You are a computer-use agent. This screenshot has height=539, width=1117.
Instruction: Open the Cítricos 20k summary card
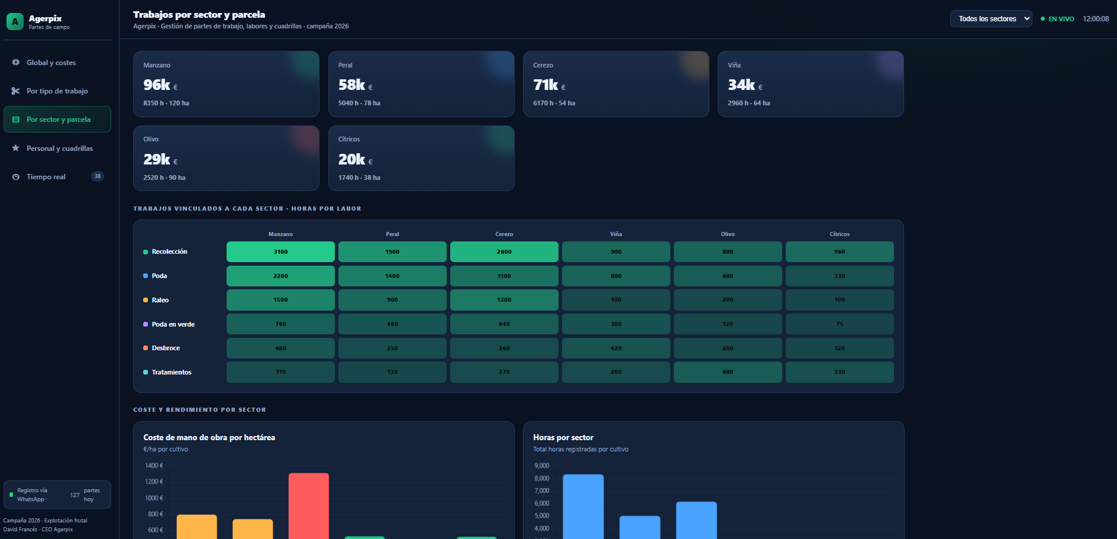pos(421,158)
